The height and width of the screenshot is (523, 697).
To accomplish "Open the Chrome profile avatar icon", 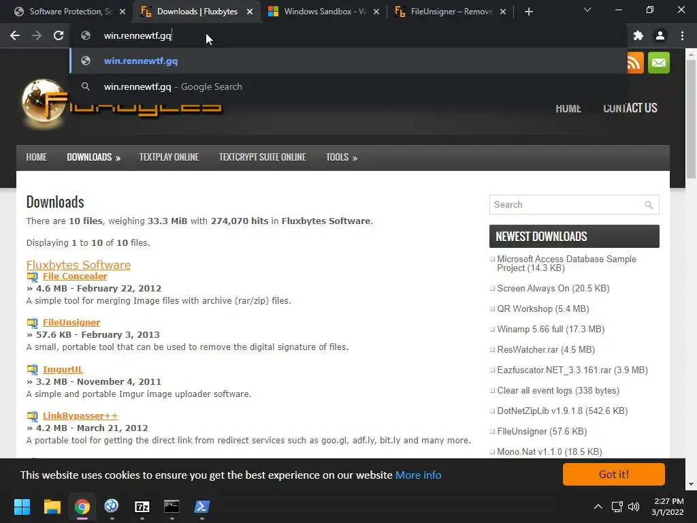I will click(660, 35).
